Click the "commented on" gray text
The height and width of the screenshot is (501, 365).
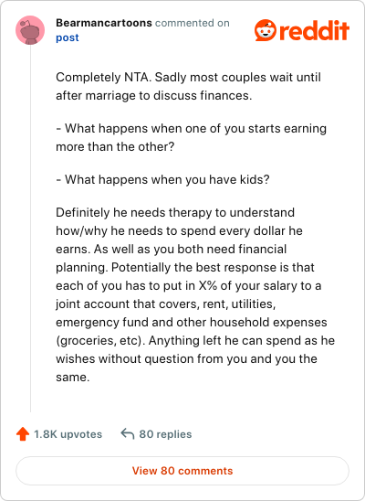tap(193, 23)
